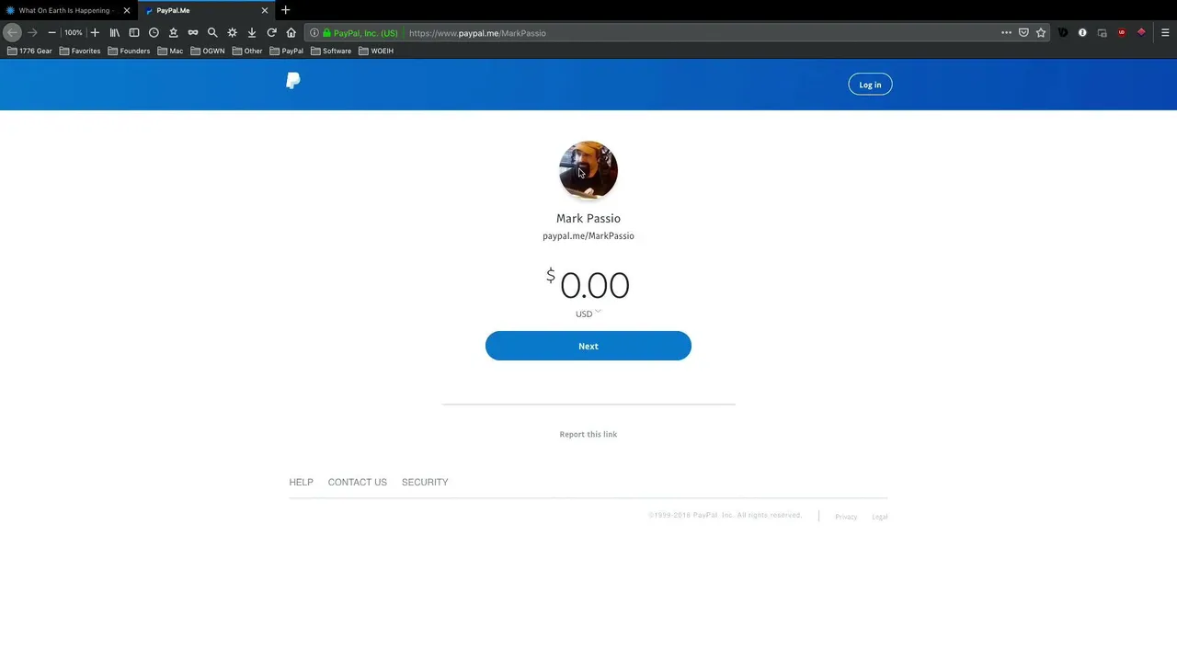Image resolution: width=1177 pixels, height=662 pixels.
Task: Open the WOEIH bookmarks folder
Action: pyautogui.click(x=376, y=51)
